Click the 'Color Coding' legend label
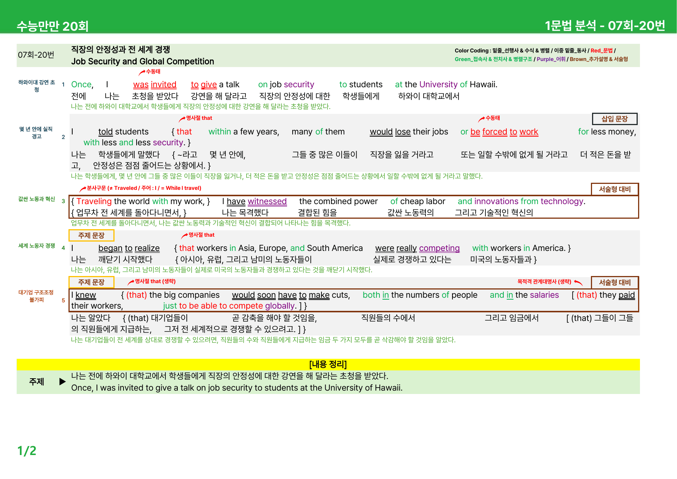This screenshot has height=479, width=677. (472, 51)
